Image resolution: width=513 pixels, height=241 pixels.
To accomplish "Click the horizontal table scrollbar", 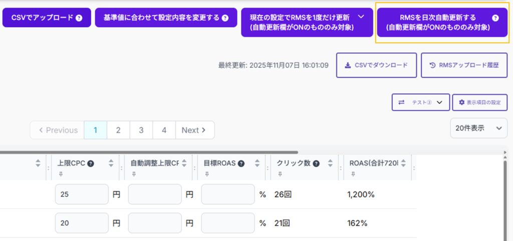I will pos(149,152).
